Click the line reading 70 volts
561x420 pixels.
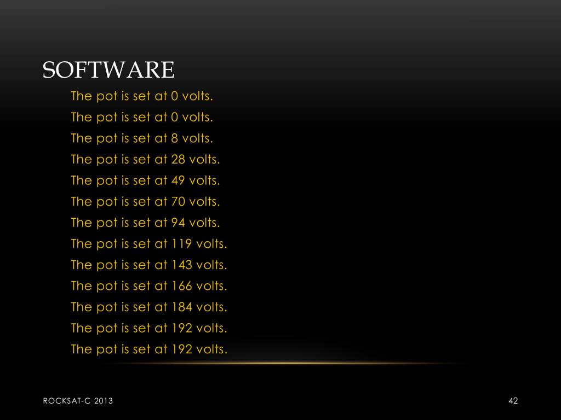145,202
